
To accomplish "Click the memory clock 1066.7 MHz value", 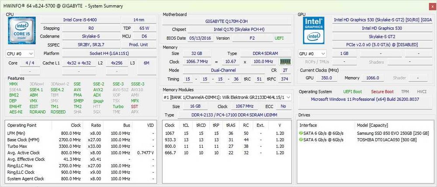I will coord(197,62).
